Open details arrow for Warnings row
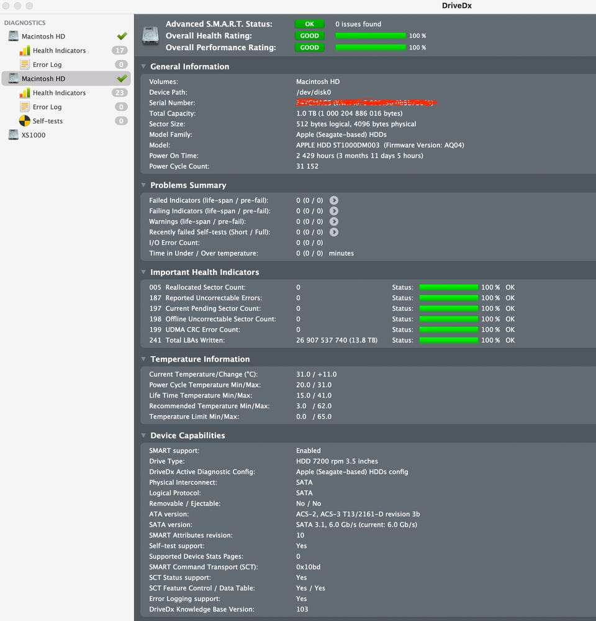Screen dimensions: 596x621 pyautogui.click(x=334, y=221)
